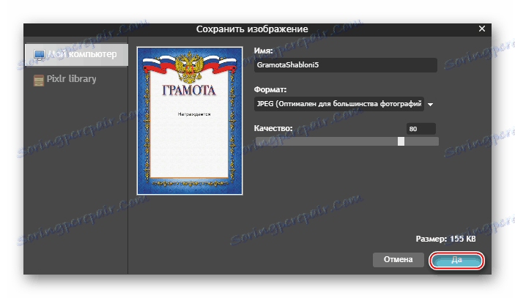
Task: Click the Качество: label
Action: pos(273,128)
